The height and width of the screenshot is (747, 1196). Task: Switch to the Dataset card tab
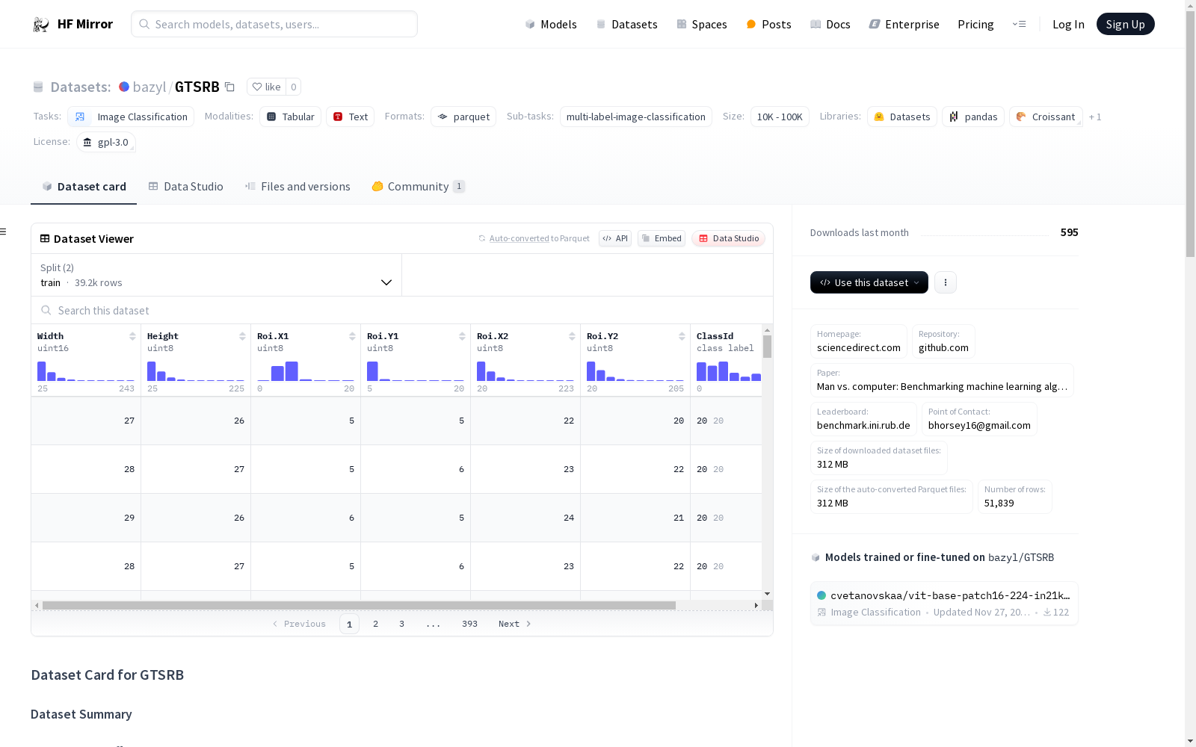84,187
